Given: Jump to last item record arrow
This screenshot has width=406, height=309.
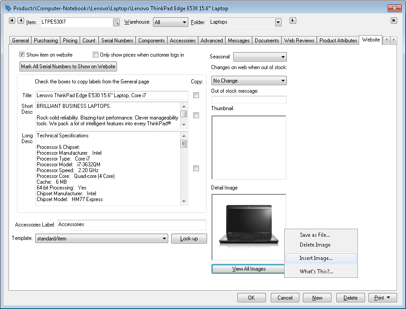Looking at the screenshot, I should tap(394, 20).
